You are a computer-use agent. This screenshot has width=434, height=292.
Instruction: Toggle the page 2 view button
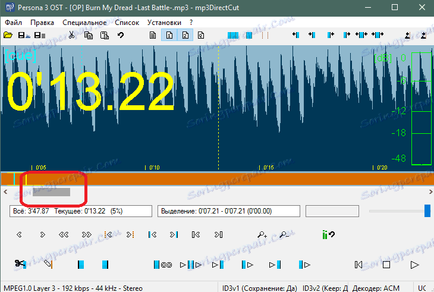click(x=185, y=35)
